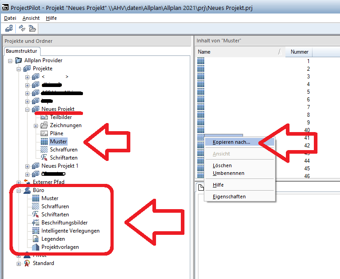The image size is (340, 279).
Task: Select Projektvorlagen icon in tree
Action: [x=36, y=247]
